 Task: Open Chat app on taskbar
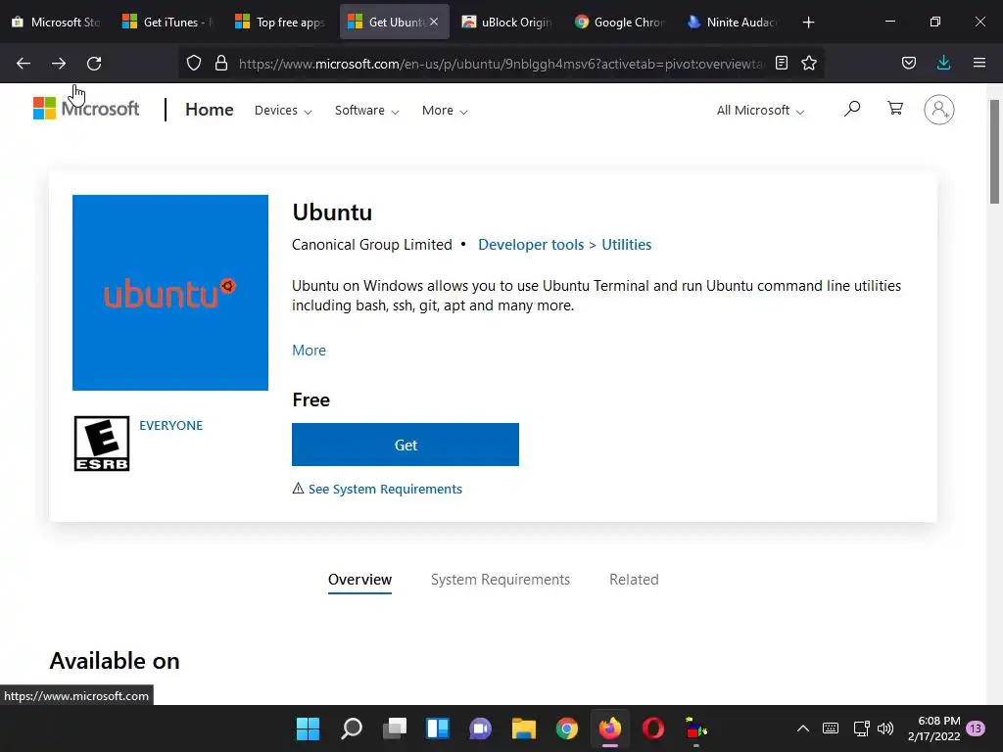[480, 728]
